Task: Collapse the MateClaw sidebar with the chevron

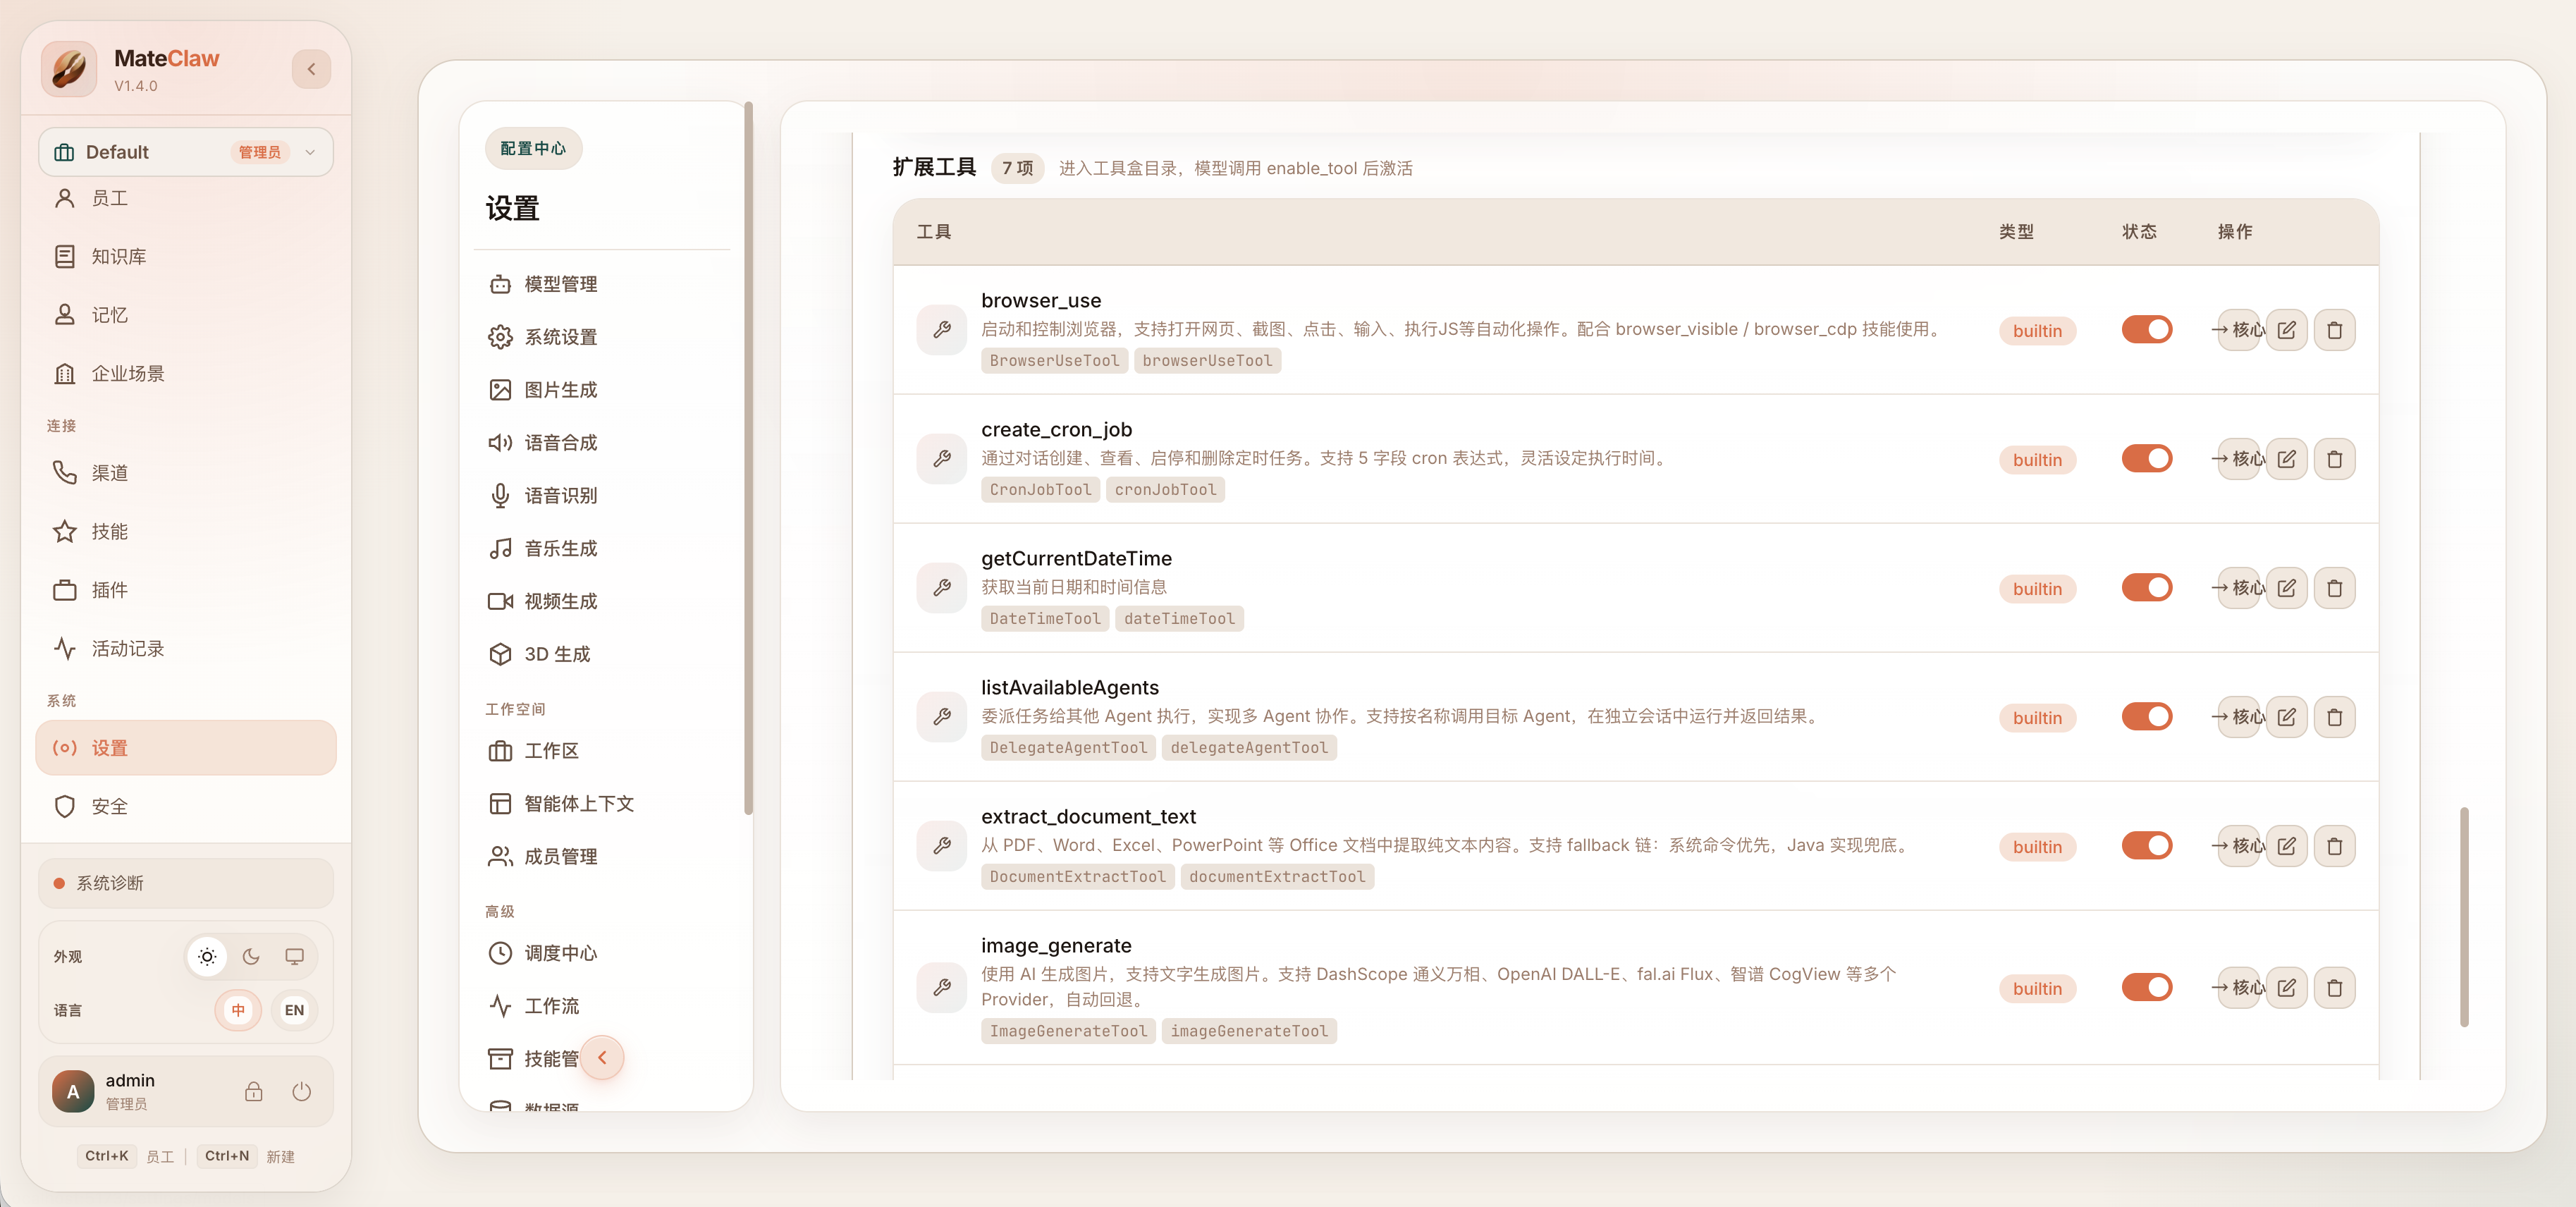Action: pyautogui.click(x=311, y=69)
